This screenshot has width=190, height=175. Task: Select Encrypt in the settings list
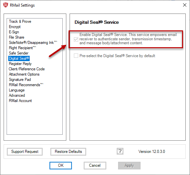[x=15, y=27]
